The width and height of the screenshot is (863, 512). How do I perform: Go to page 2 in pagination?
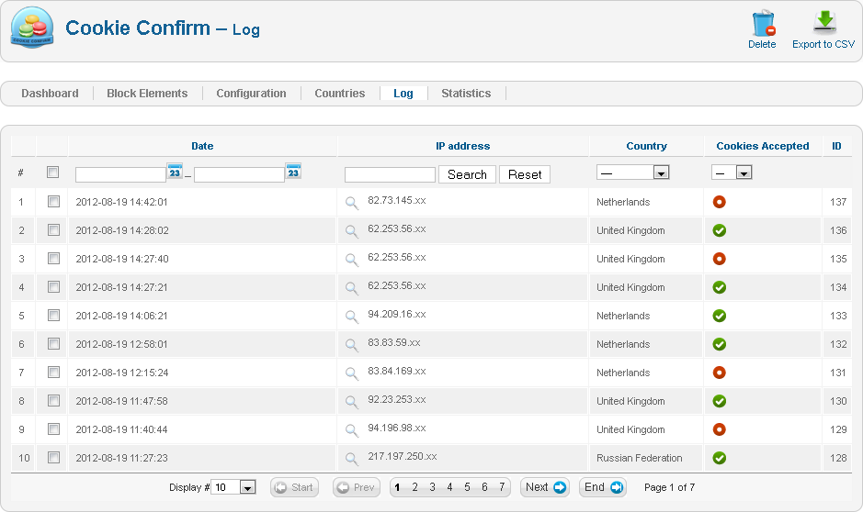pos(415,487)
